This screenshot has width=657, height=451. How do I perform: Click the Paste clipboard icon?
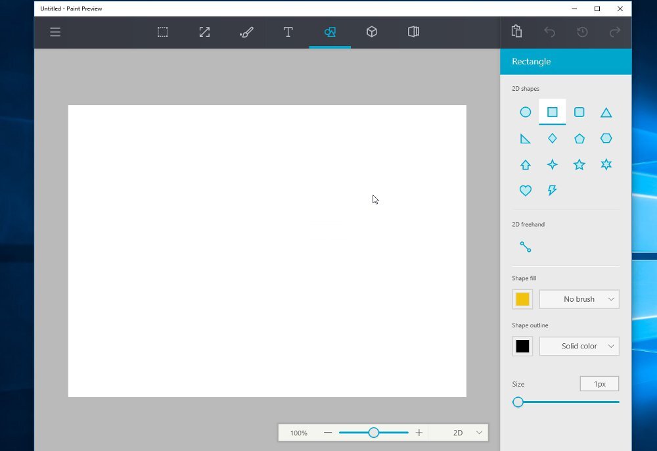tap(516, 32)
